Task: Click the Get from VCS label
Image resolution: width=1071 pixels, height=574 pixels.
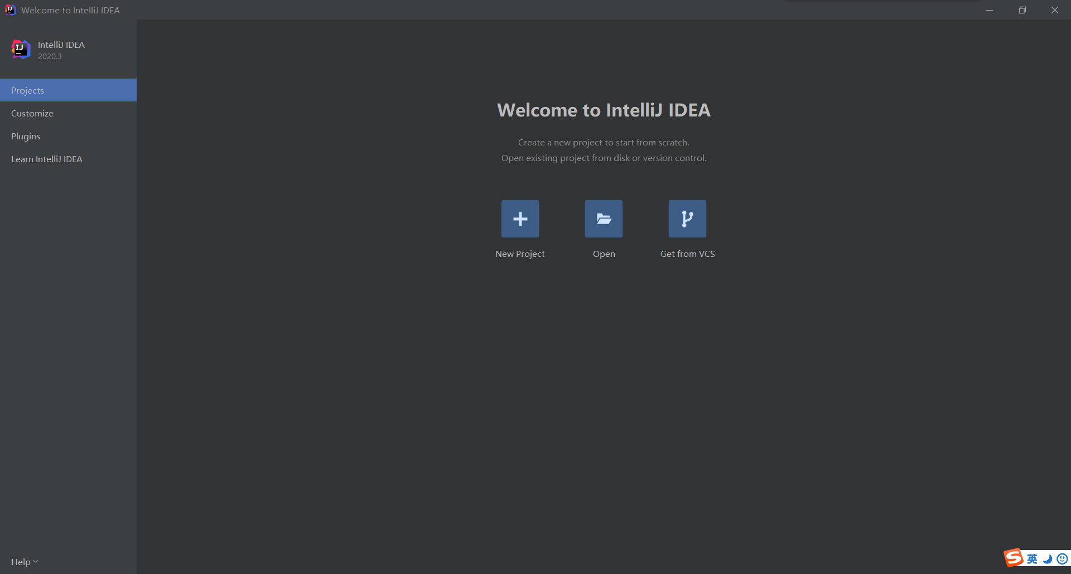Action: (x=687, y=254)
